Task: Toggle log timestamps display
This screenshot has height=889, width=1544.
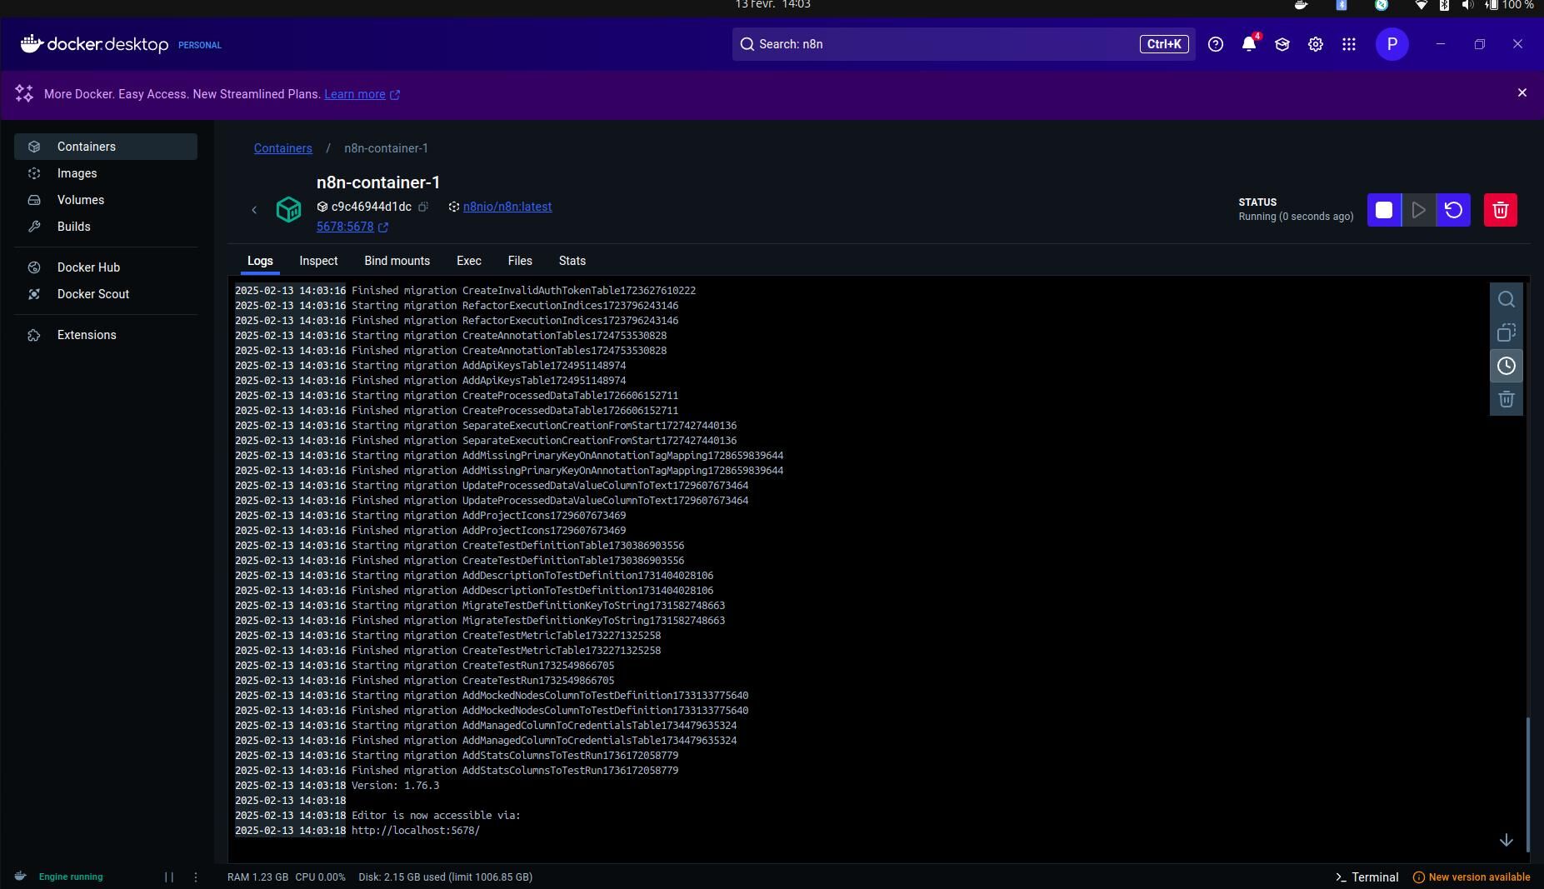Action: [1507, 366]
